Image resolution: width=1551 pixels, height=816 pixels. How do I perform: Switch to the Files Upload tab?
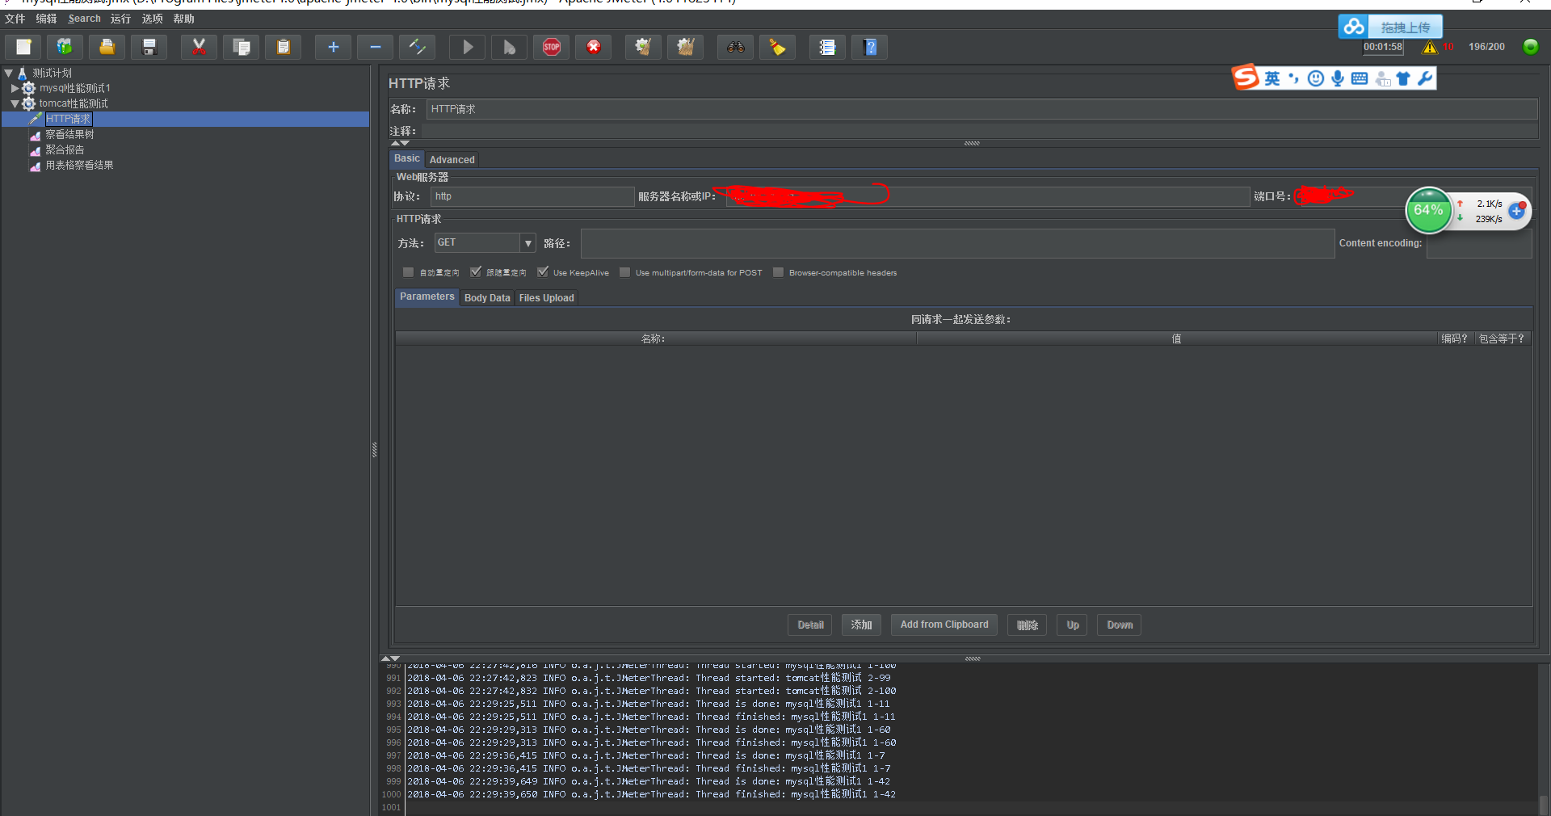tap(547, 297)
